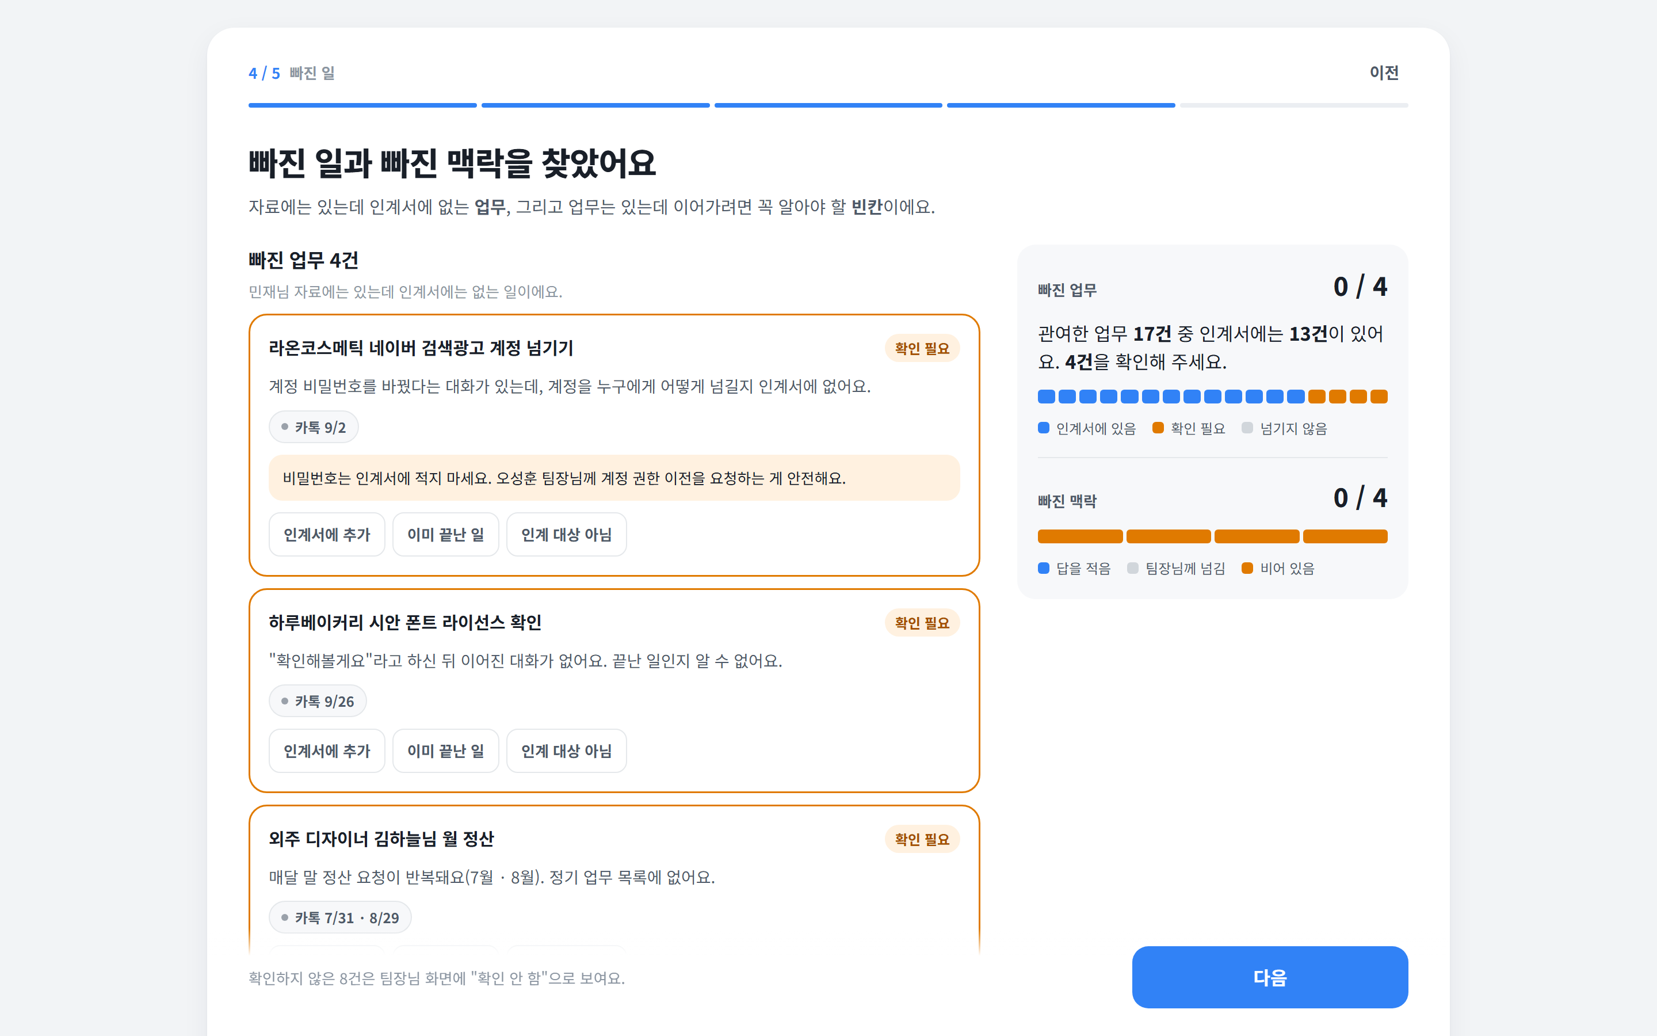
Task: Select the fourth step progress segment
Action: tap(1060, 105)
